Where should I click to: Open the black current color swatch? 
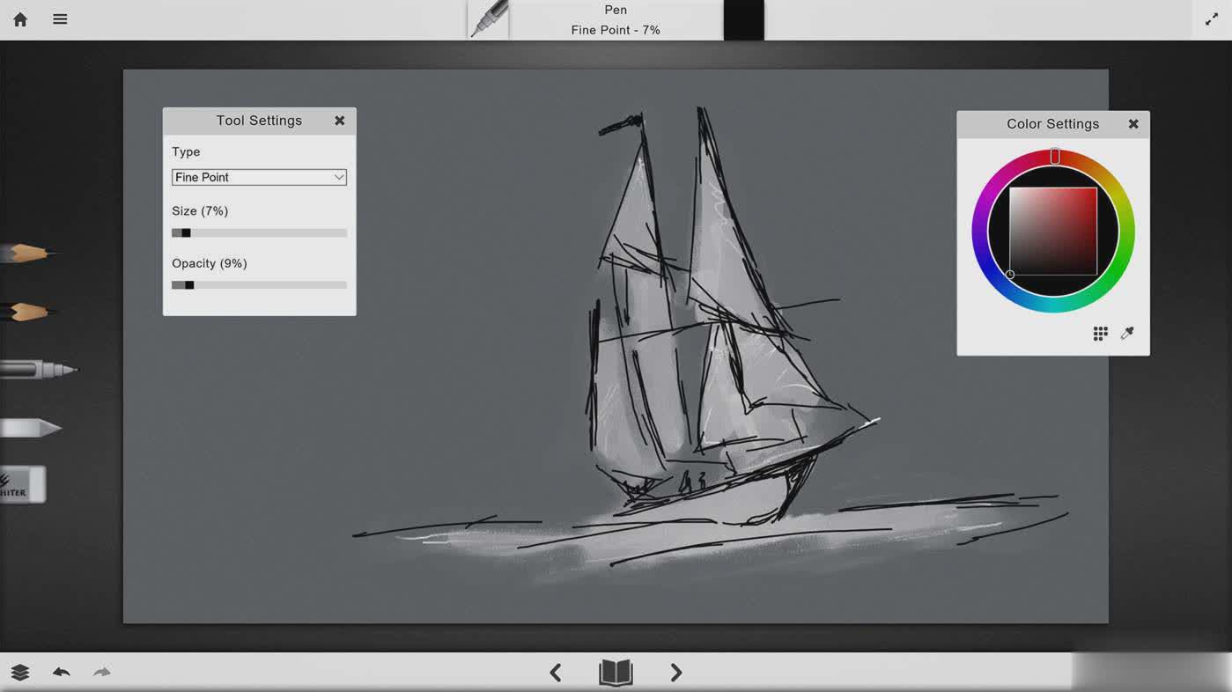[x=743, y=19]
